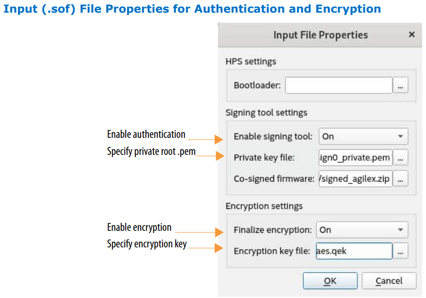Close the Input File Properties dialog
426x298 pixels.
point(411,35)
